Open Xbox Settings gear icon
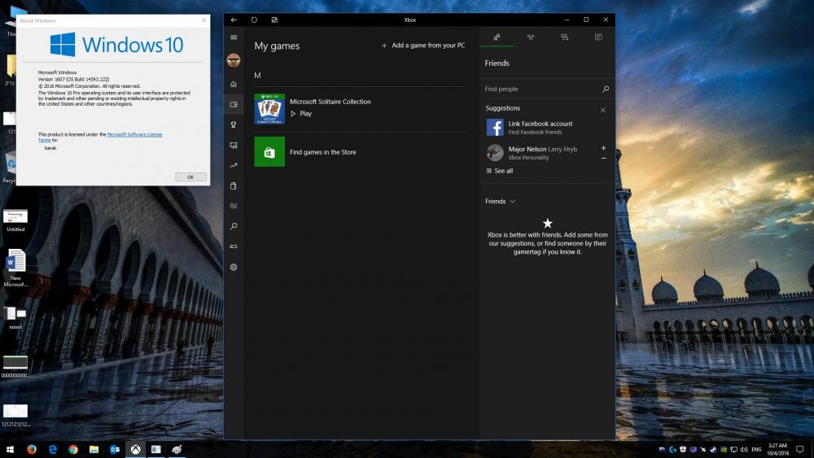814x458 pixels. [234, 267]
